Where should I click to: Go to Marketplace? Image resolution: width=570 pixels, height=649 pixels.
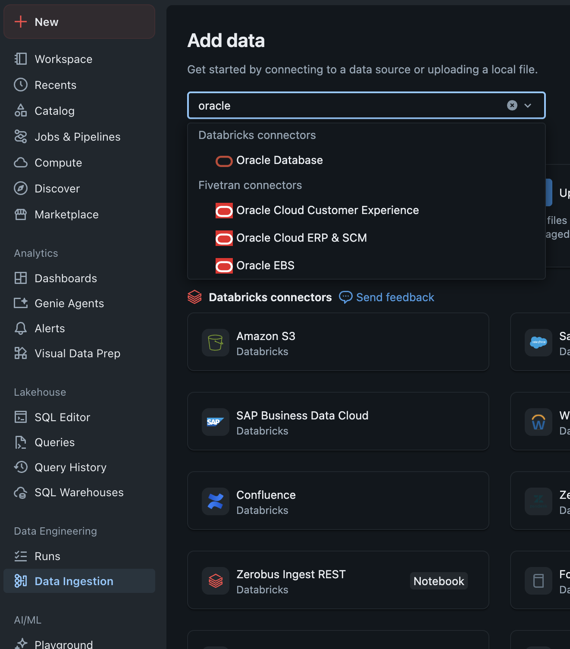(x=79, y=214)
